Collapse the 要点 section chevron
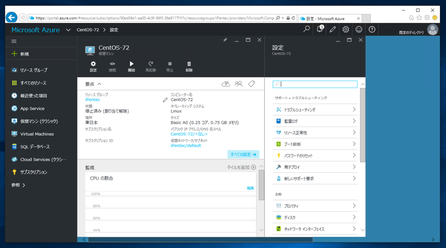Viewport: 446px width, 248px height. click(99, 84)
